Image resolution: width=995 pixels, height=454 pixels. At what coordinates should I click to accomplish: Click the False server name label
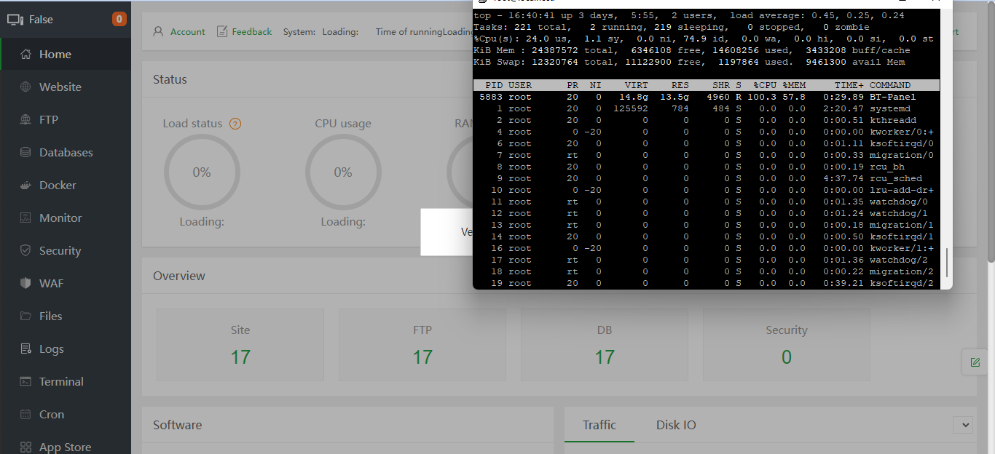click(41, 20)
